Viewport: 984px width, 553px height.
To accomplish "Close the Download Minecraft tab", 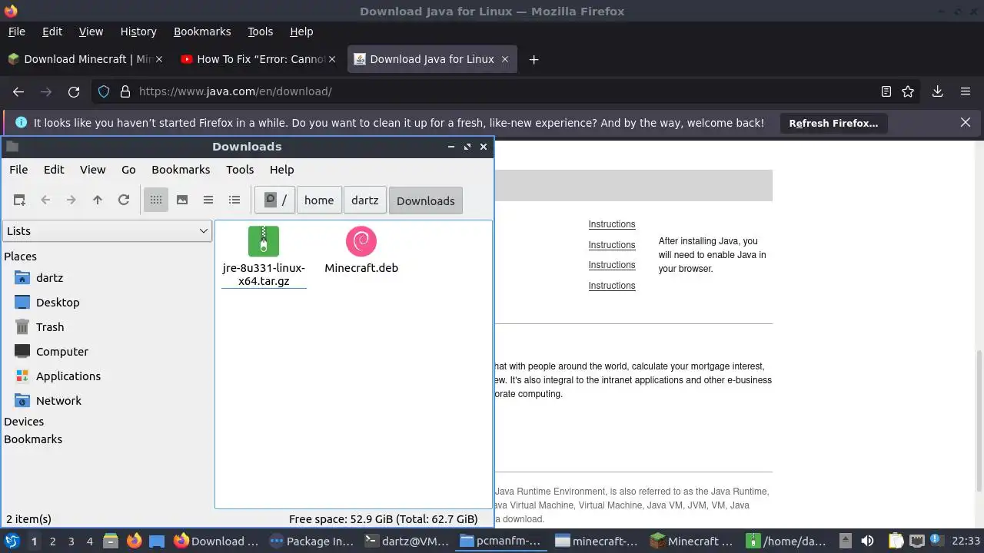I will (160, 59).
